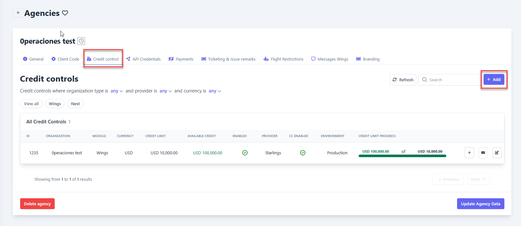
Task: Click the plus icon in credit control row
Action: pos(469,153)
